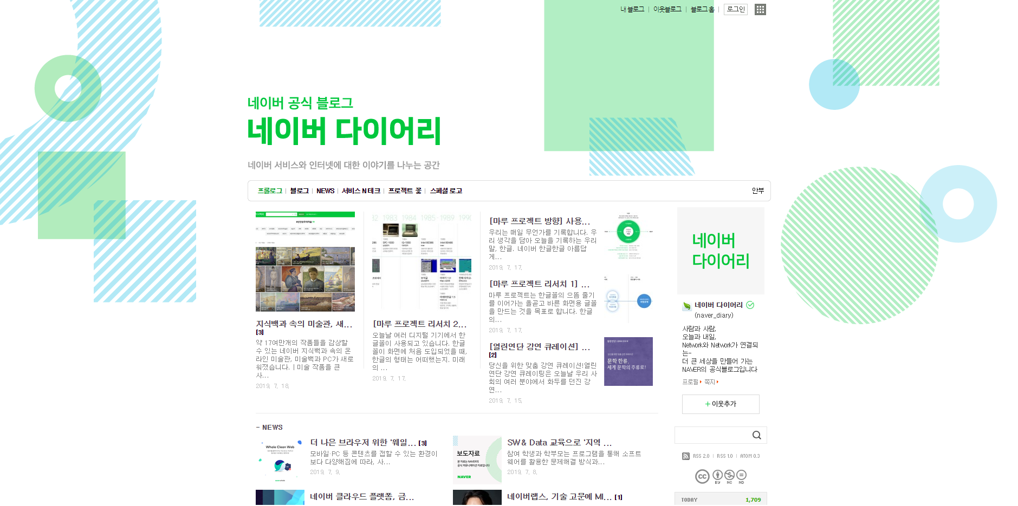This screenshot has height=506, width=1018.
Task: Open the 서비스 N 테크 category tab
Action: coord(360,190)
